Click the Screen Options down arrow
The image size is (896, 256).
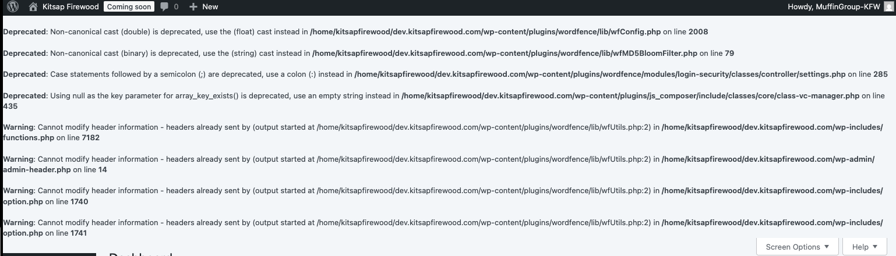point(826,247)
